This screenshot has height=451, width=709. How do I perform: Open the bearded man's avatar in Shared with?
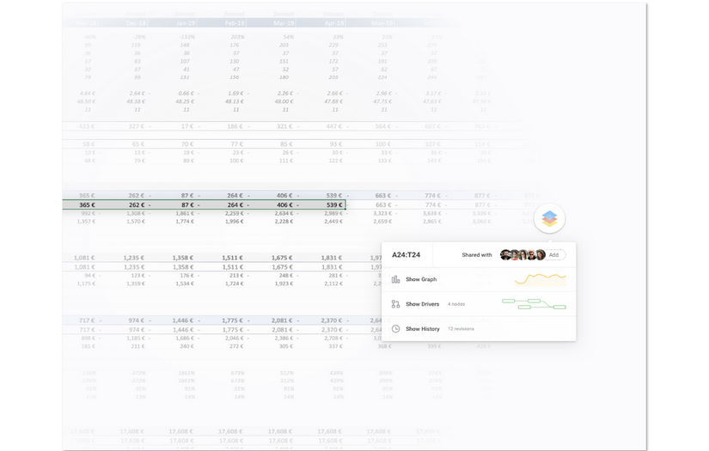tap(505, 255)
